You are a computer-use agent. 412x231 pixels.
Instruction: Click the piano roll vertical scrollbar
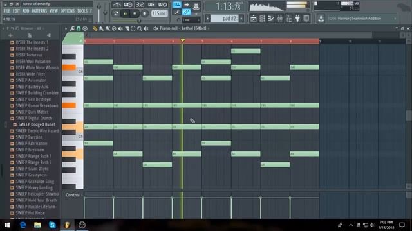point(409,116)
